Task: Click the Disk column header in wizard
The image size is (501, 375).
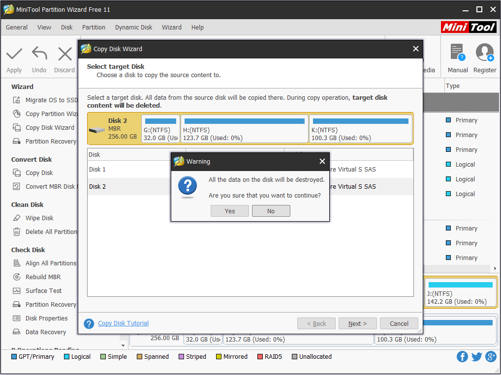Action: 136,155
